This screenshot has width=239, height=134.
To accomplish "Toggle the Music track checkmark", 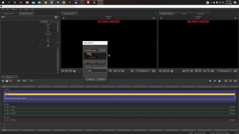I will coord(10,110).
